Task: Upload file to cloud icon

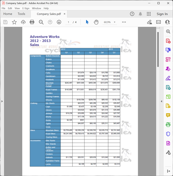Action: [x=23, y=22]
